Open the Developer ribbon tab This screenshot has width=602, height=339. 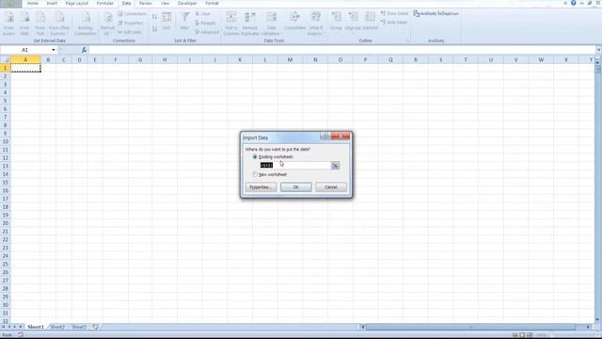(187, 3)
